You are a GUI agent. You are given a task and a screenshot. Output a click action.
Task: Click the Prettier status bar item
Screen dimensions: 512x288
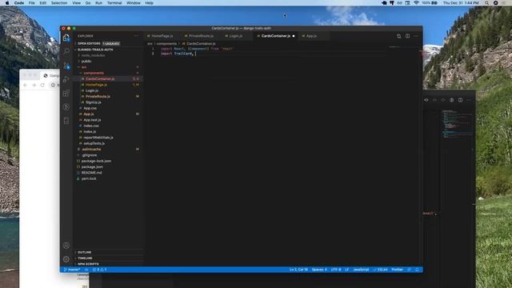pos(397,270)
